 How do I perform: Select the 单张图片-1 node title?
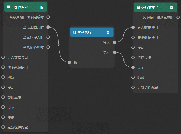[20, 7]
